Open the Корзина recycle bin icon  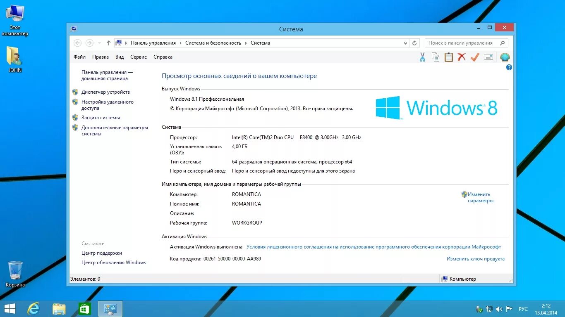pyautogui.click(x=15, y=274)
